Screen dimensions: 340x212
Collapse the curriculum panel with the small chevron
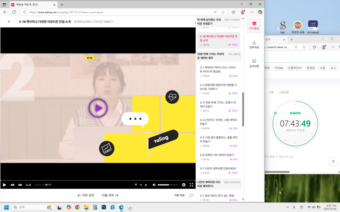point(195,23)
